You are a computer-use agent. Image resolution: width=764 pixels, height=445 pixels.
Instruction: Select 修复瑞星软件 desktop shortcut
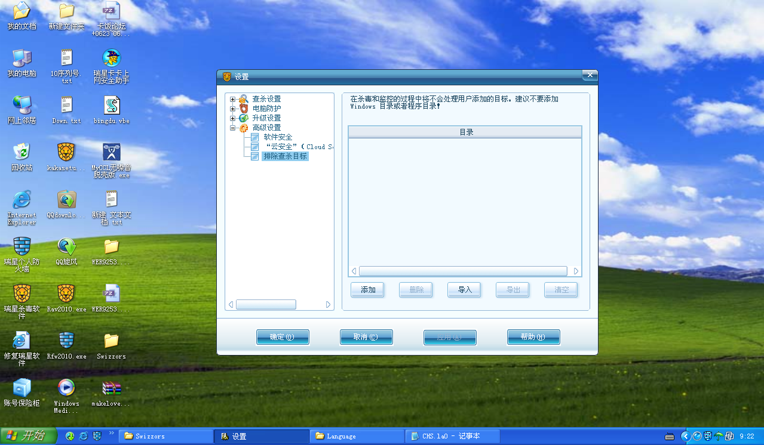coord(22,349)
